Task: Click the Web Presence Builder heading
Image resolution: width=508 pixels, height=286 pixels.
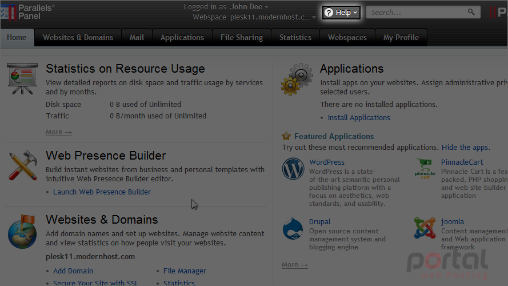Action: 106,156
